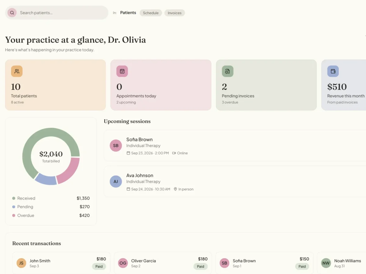
Task: Click the magnifier search icon
Action: tap(12, 13)
